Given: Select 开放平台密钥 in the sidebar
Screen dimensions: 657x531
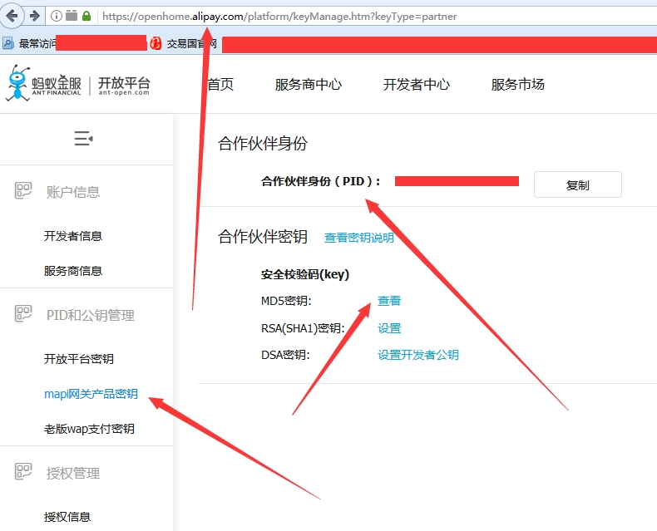Looking at the screenshot, I should coord(79,359).
